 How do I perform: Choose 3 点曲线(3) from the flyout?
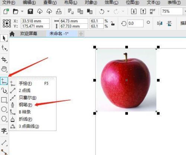pos(33,126)
